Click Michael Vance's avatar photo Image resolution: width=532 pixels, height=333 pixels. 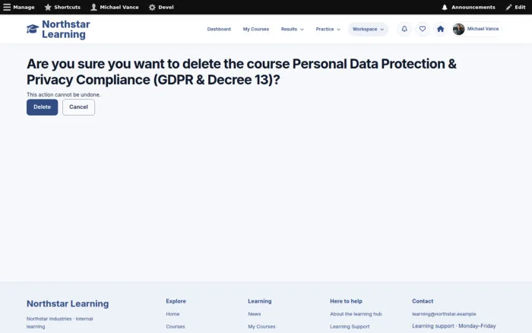pos(459,29)
